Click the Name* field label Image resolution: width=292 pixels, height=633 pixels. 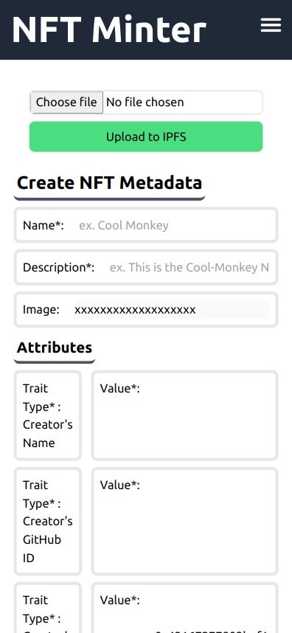coord(44,225)
